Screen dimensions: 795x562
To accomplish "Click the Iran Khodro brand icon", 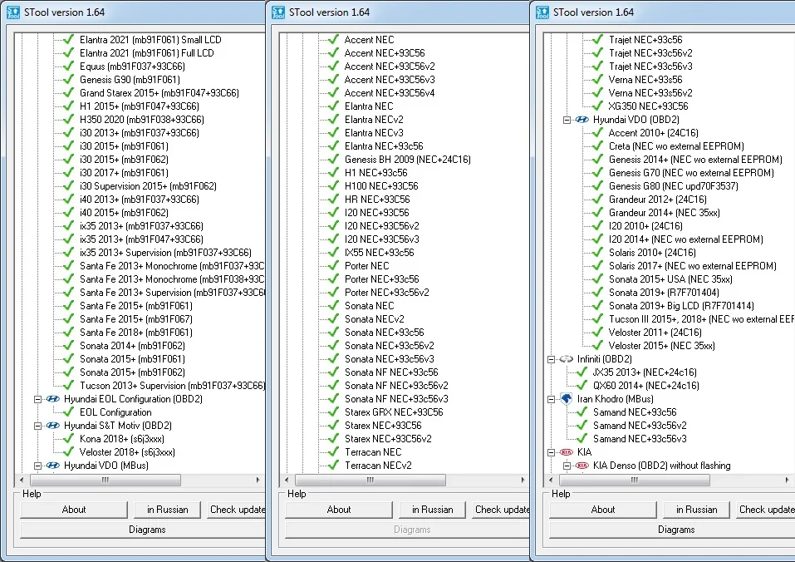I will tap(566, 399).
